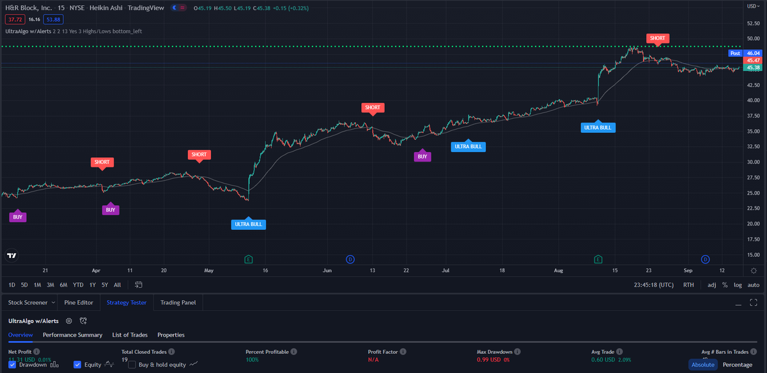Image resolution: width=767 pixels, height=373 pixels.
Task: Click info icon next to Avg # Bars in Trades
Action: pyautogui.click(x=754, y=352)
